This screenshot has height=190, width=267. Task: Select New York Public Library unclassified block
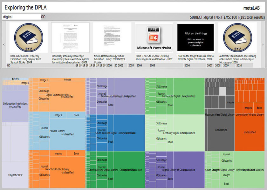click(x=67, y=172)
